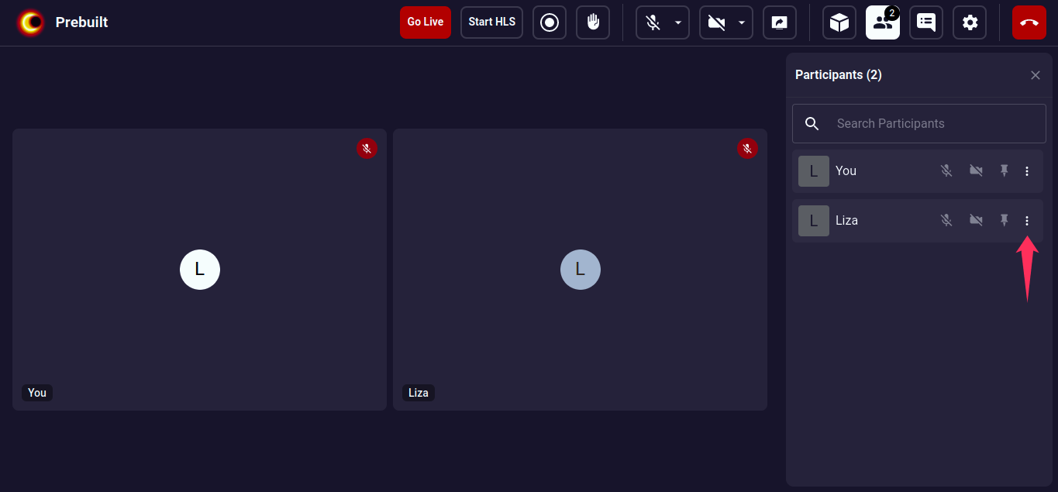Click the Participants (2) heading
The height and width of the screenshot is (492, 1058).
pos(839,75)
